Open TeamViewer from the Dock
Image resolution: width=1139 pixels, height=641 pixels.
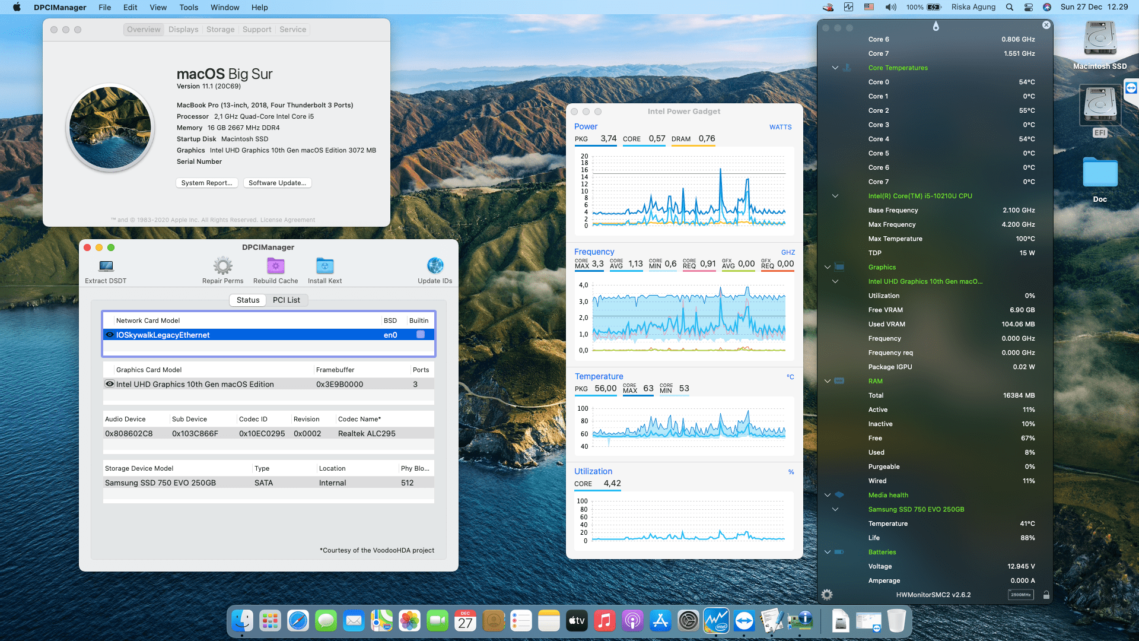click(744, 621)
